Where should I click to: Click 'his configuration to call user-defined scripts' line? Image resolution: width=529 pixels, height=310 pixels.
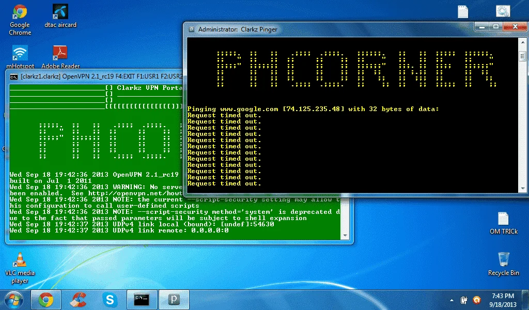tap(104, 206)
